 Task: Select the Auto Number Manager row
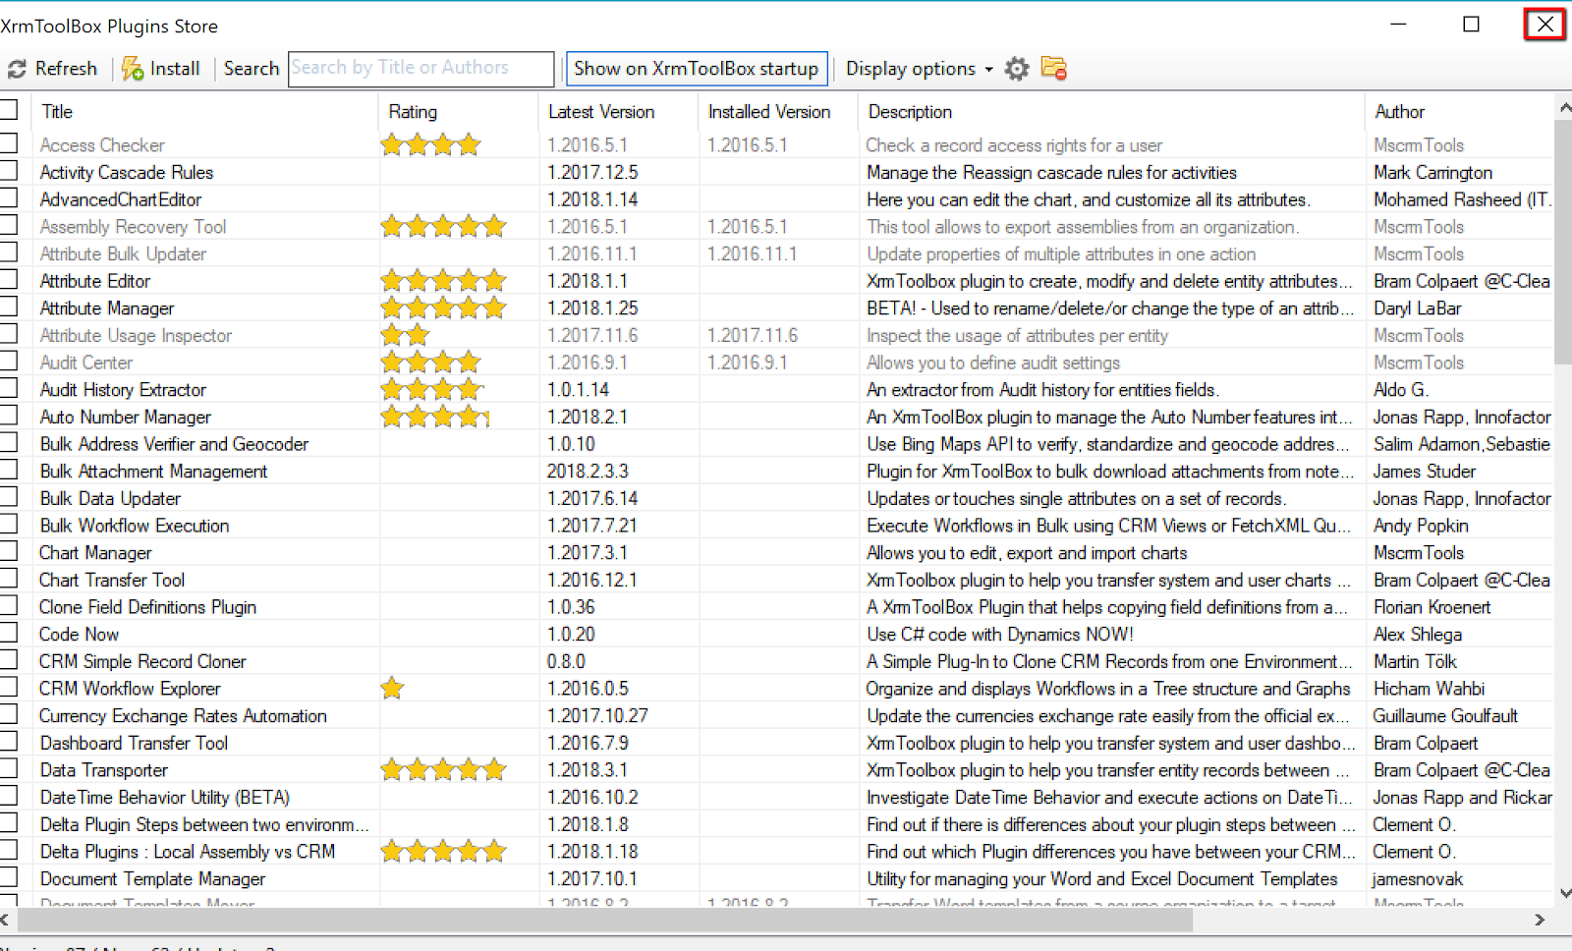[776, 418]
